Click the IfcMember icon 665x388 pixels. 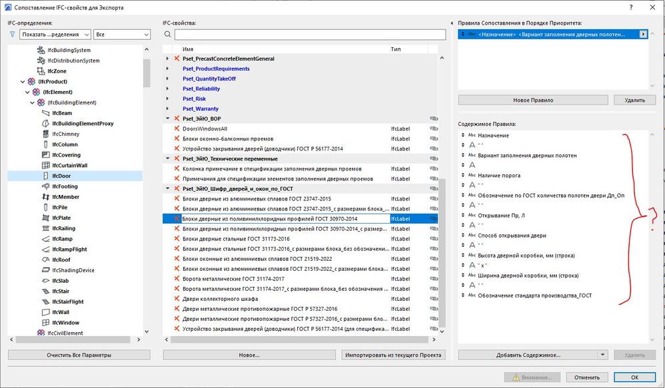coord(46,197)
